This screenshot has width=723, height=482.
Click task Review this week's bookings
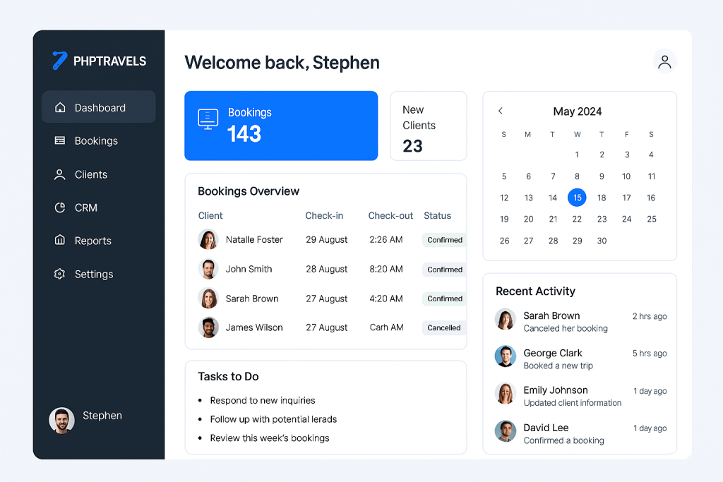270,438
